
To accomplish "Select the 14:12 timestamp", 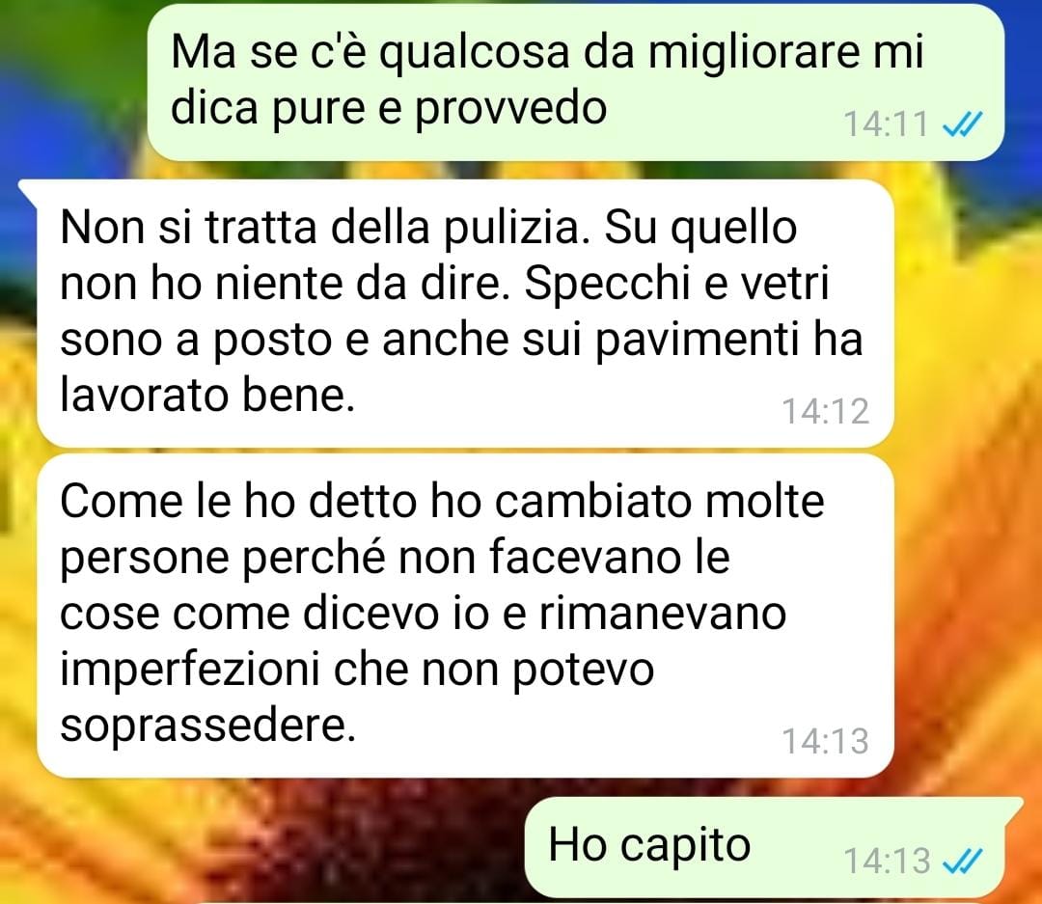I will click(x=825, y=411).
